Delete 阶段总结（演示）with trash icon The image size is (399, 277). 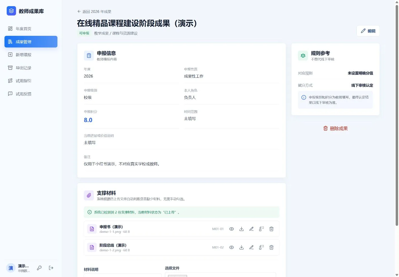click(271, 247)
